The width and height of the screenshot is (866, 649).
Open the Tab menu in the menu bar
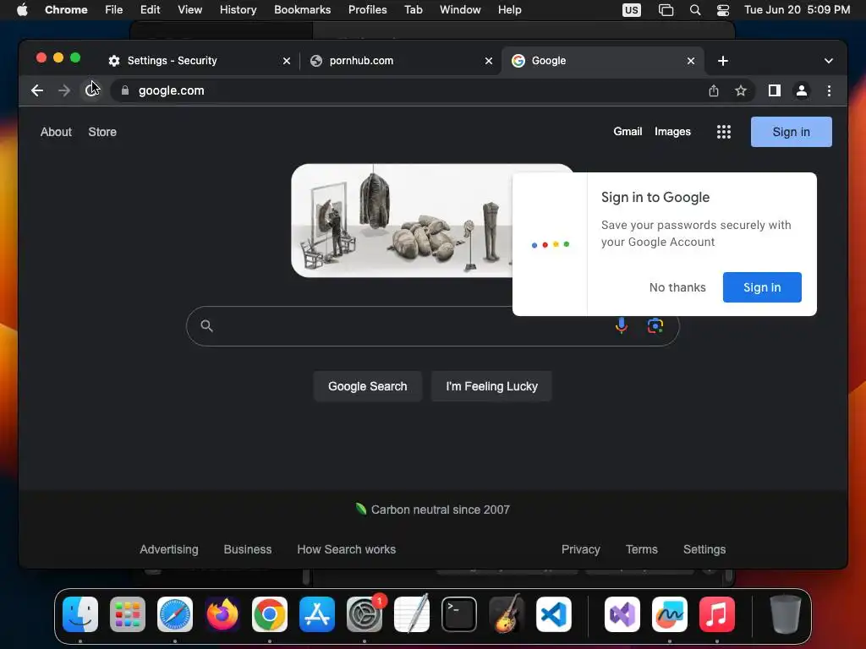(x=413, y=10)
